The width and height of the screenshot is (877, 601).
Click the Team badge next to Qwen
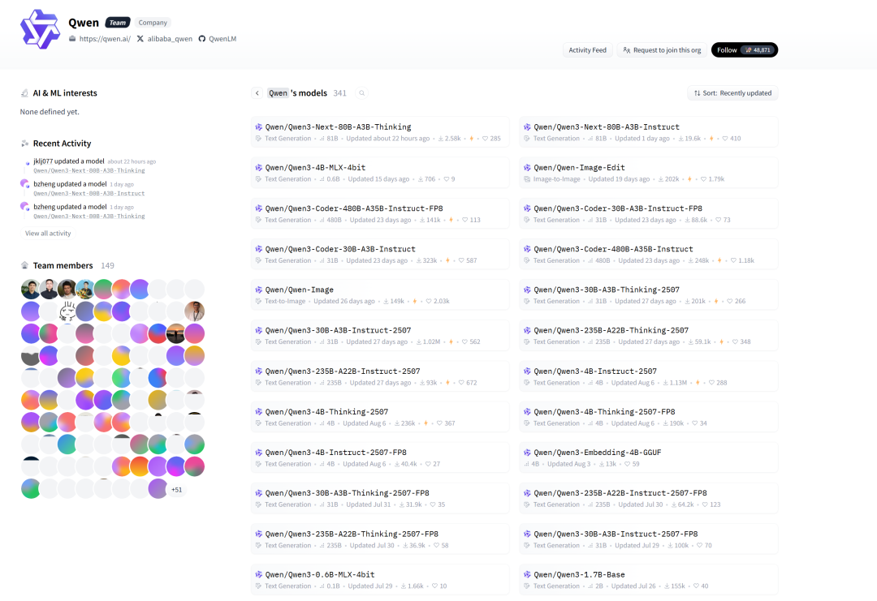point(118,23)
